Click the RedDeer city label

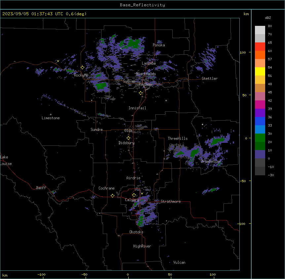pyautogui.click(x=146, y=84)
